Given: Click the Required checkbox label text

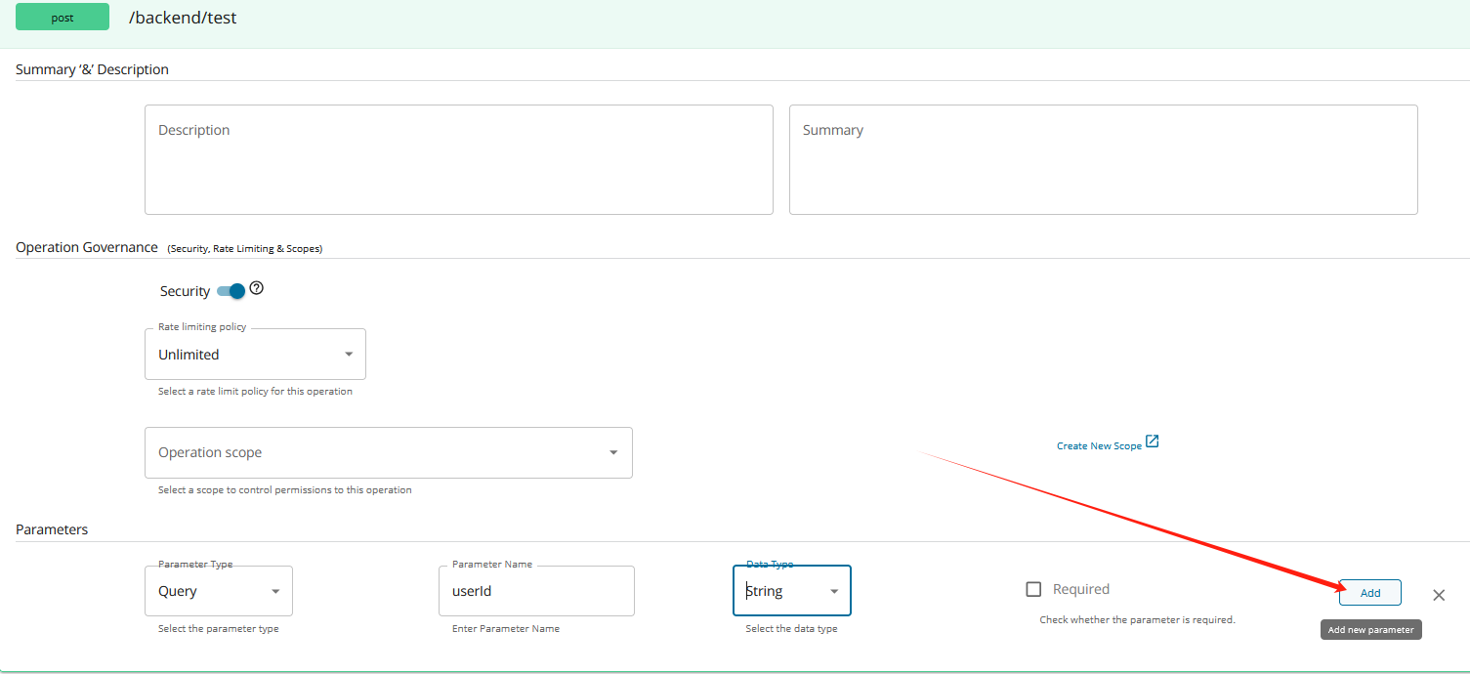Looking at the screenshot, I should (1081, 589).
